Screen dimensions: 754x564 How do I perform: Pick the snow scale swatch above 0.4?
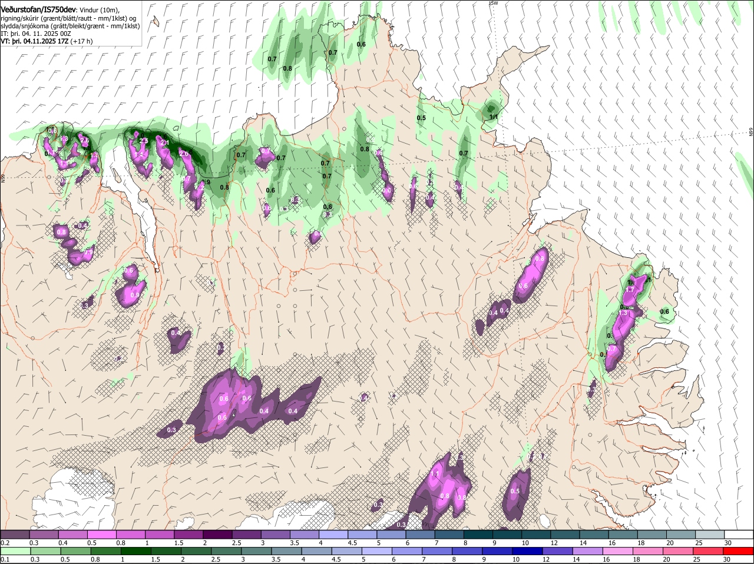coord(72,534)
